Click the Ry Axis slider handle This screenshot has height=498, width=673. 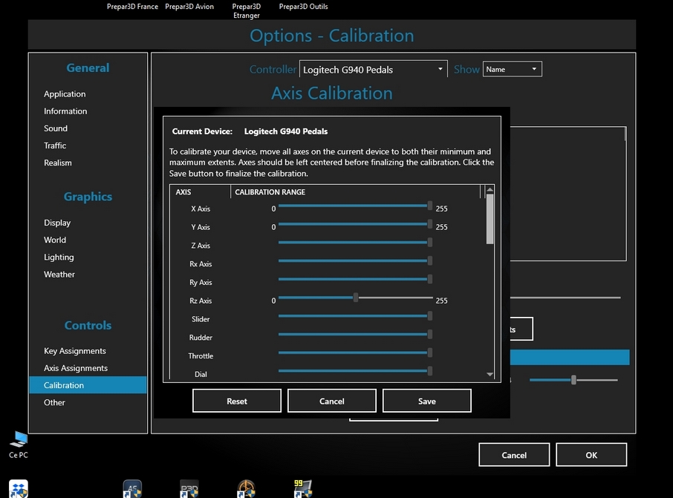429,279
